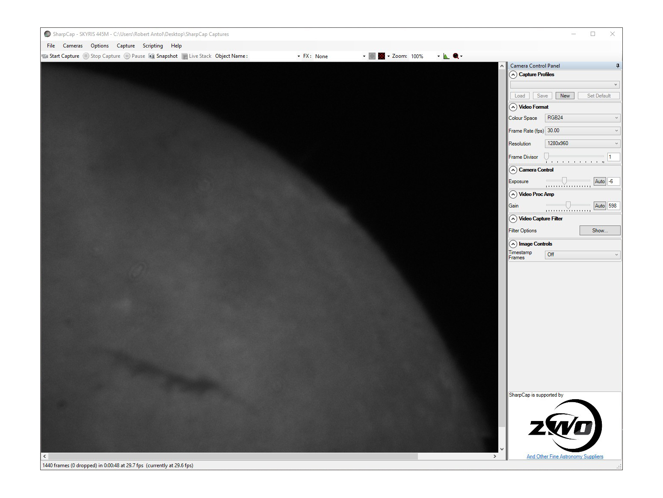Open the Scripting menu
The width and height of the screenshot is (663, 498).
pyautogui.click(x=153, y=46)
